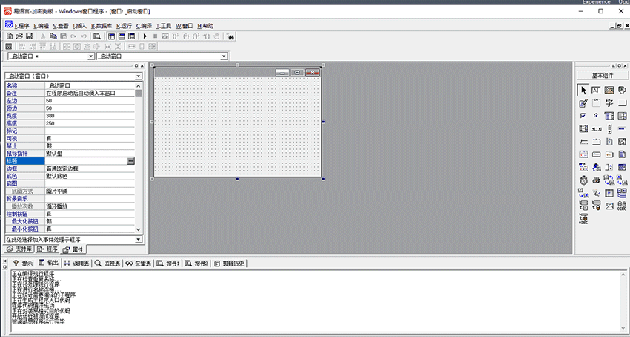Toggle the second panel layout toolbar button
This screenshot has height=337, width=630.
(122, 36)
